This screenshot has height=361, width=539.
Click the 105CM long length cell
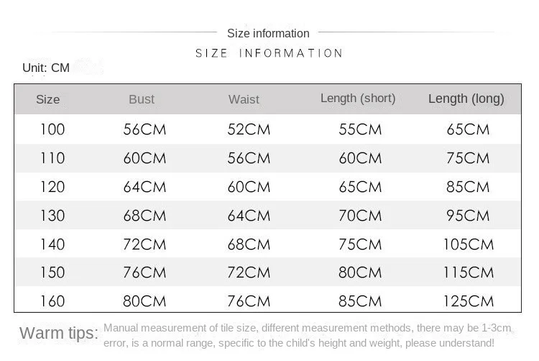click(469, 245)
